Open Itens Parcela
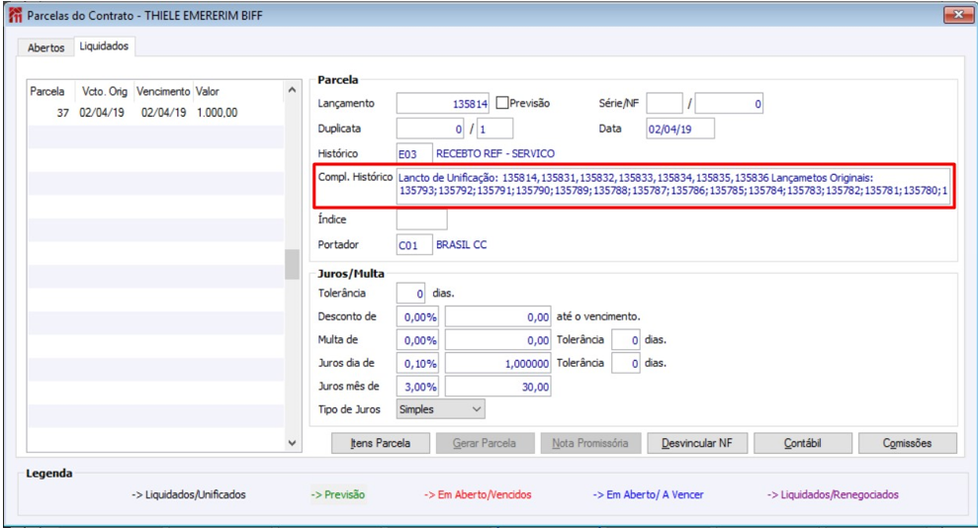This screenshot has height=528, width=979. tap(381, 443)
